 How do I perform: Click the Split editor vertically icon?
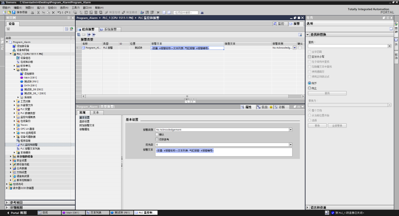[x=169, y=13]
